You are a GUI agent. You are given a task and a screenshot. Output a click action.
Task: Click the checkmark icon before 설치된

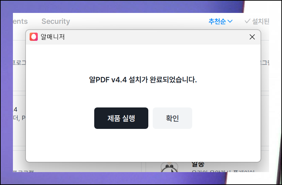(247, 21)
